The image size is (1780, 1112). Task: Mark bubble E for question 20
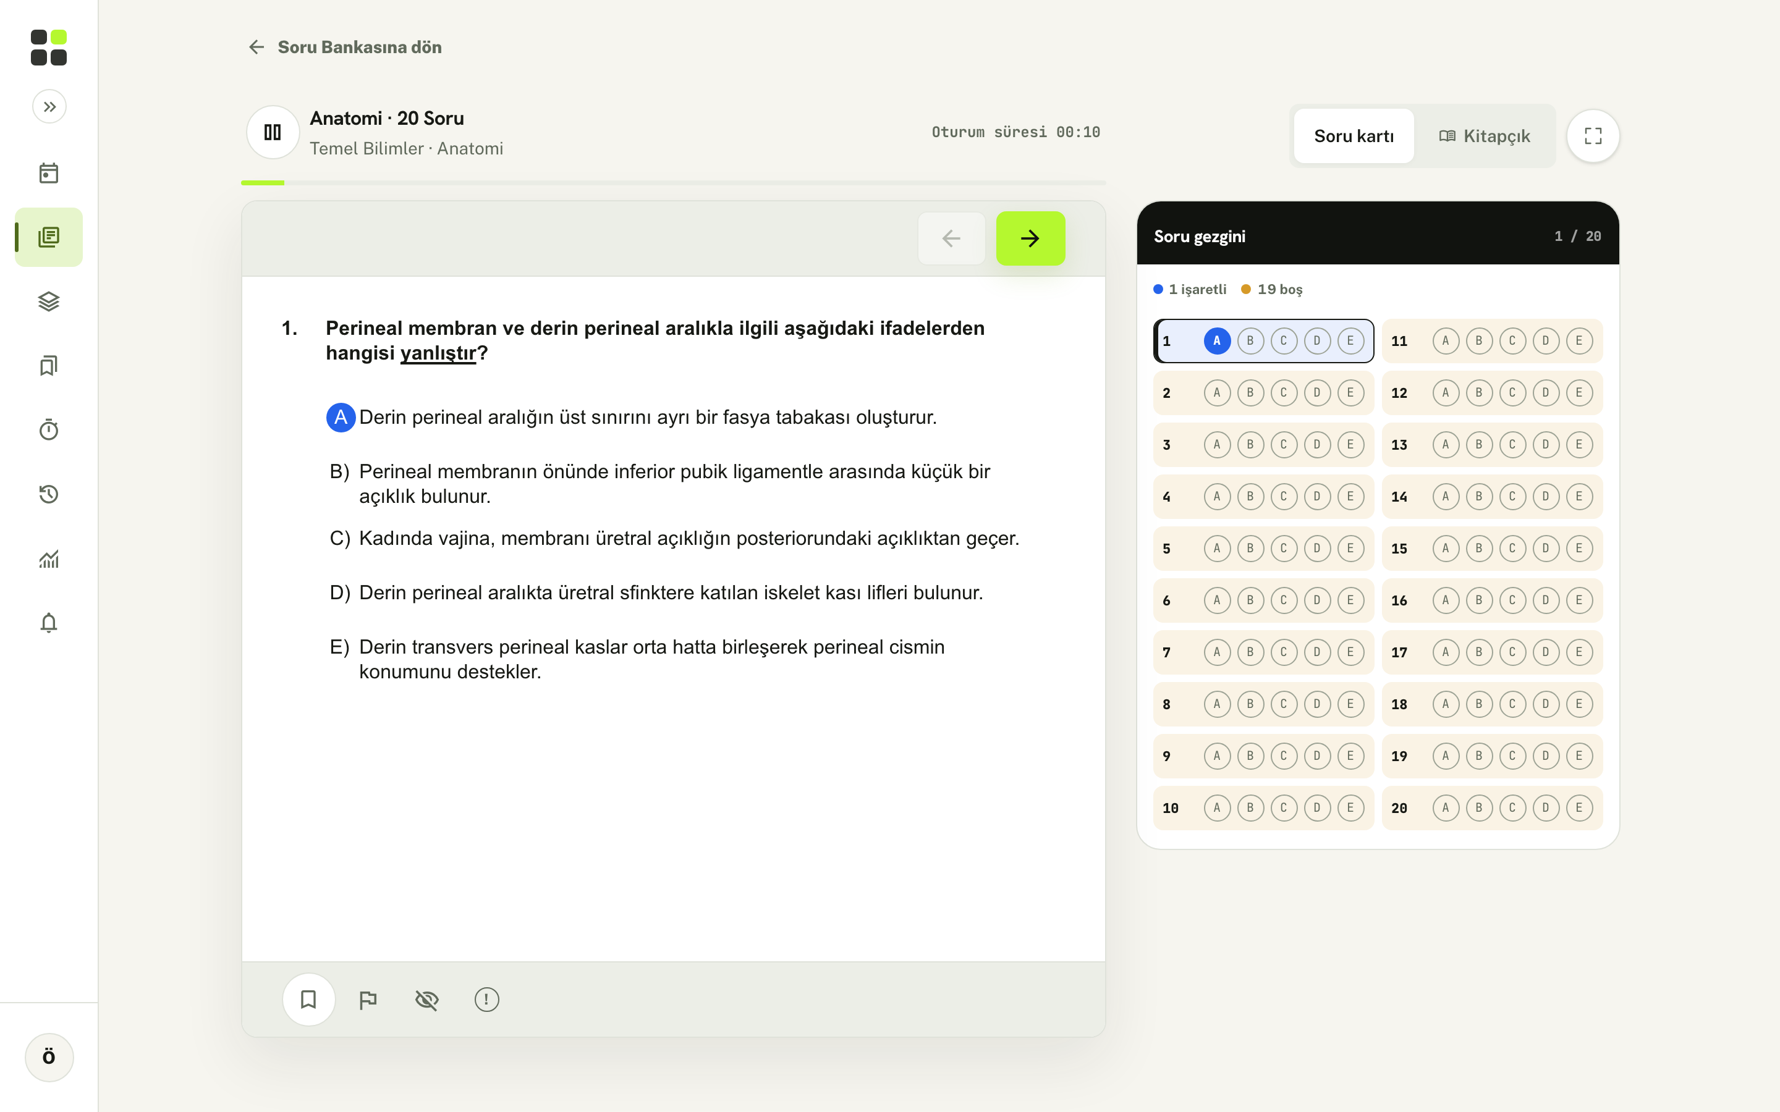[x=1579, y=808]
